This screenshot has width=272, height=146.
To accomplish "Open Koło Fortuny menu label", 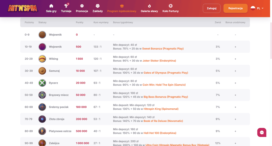I will (x=171, y=11).
